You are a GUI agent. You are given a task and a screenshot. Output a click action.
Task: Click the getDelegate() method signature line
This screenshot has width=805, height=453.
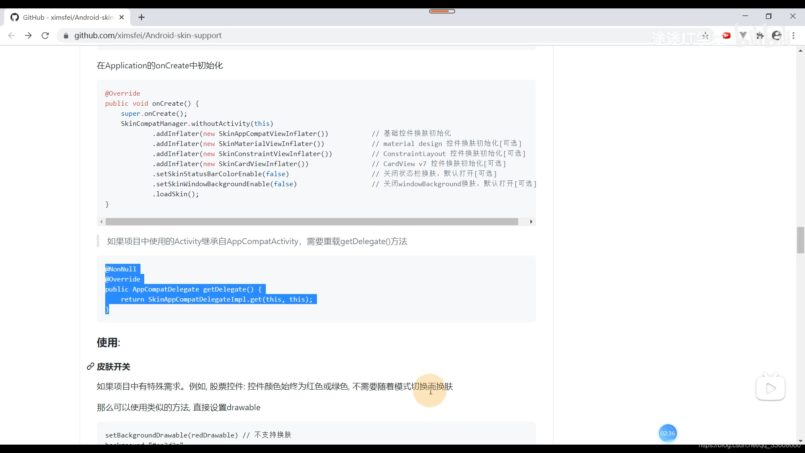coord(183,289)
